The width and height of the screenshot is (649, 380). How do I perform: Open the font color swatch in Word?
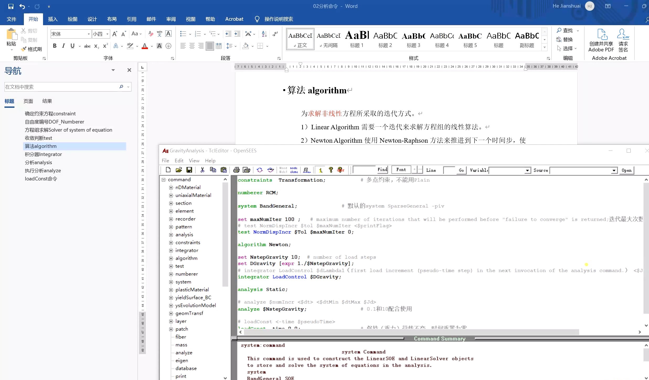click(145, 46)
